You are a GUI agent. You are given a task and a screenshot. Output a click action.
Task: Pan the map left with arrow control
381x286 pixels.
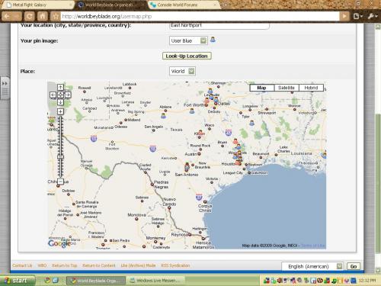click(x=53, y=95)
